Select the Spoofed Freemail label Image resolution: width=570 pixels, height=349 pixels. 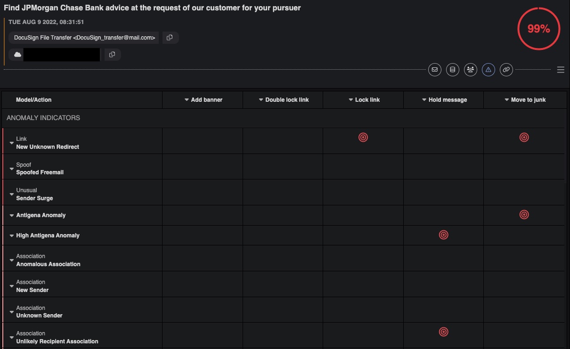[40, 172]
